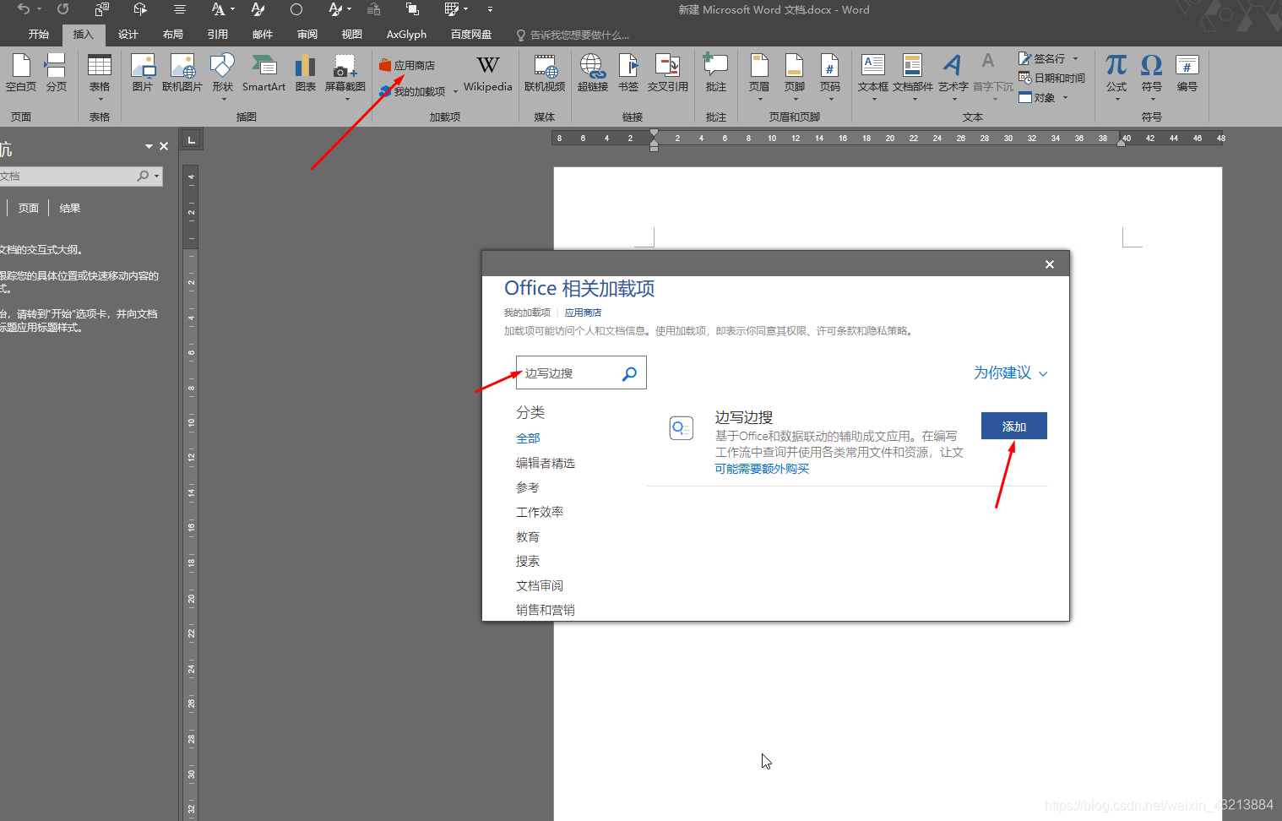Insert WordArt (艺术字)

[953, 76]
